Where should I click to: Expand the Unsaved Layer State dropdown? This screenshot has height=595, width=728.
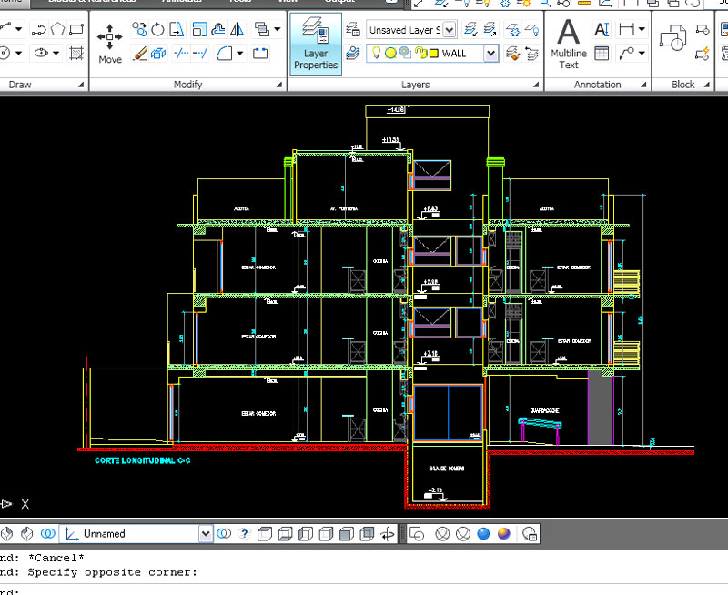click(449, 30)
